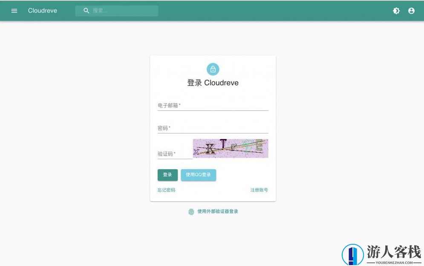Viewport: 424px width, 266px height.
Task: Select 使用QQ登录 to sign in with QQ
Action: (x=198, y=175)
